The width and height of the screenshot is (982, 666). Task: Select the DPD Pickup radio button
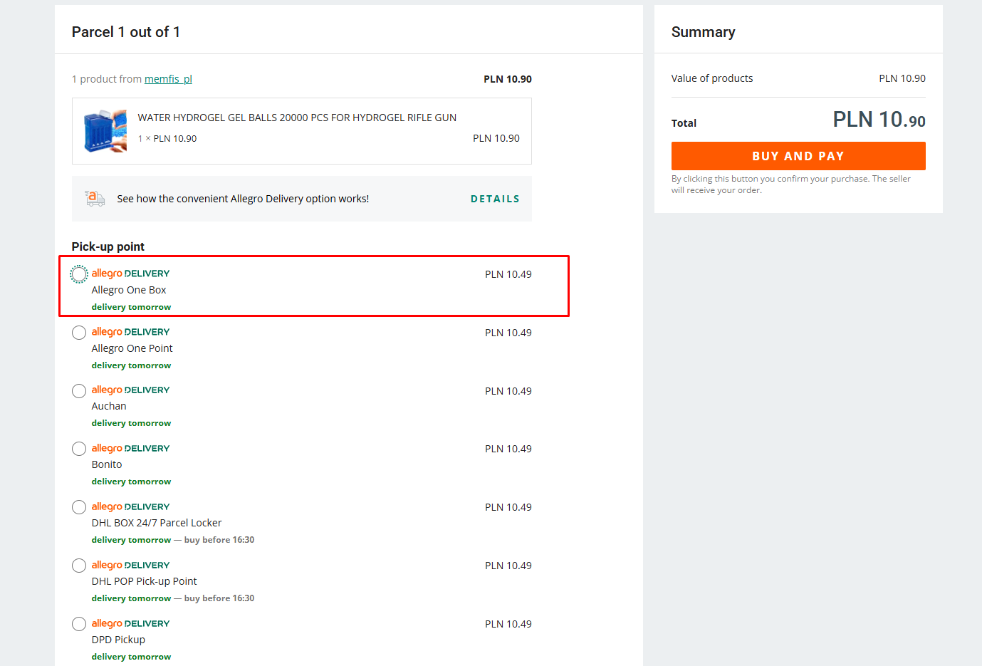(79, 624)
